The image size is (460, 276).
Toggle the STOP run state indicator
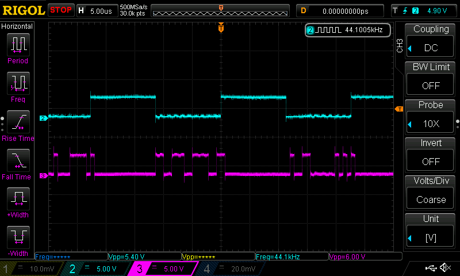click(x=61, y=10)
